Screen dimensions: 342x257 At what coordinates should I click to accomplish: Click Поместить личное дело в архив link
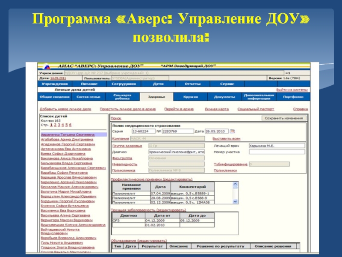(x=127, y=109)
